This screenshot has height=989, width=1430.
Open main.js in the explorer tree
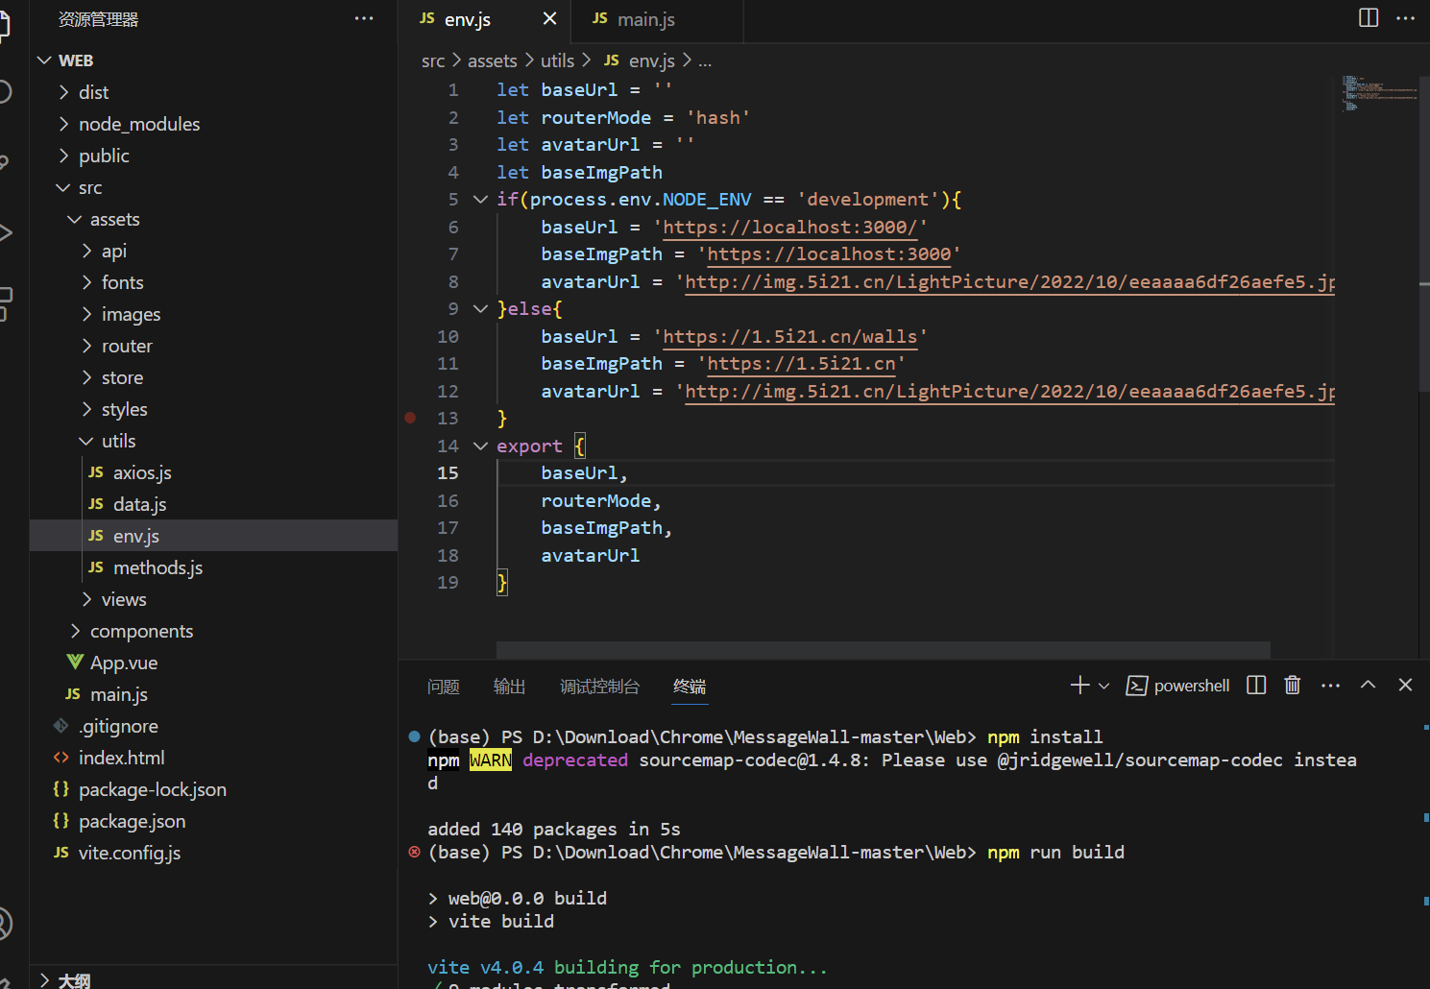213,694
